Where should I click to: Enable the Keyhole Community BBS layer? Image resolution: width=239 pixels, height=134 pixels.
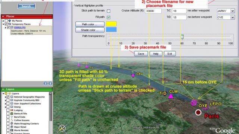point(8,100)
